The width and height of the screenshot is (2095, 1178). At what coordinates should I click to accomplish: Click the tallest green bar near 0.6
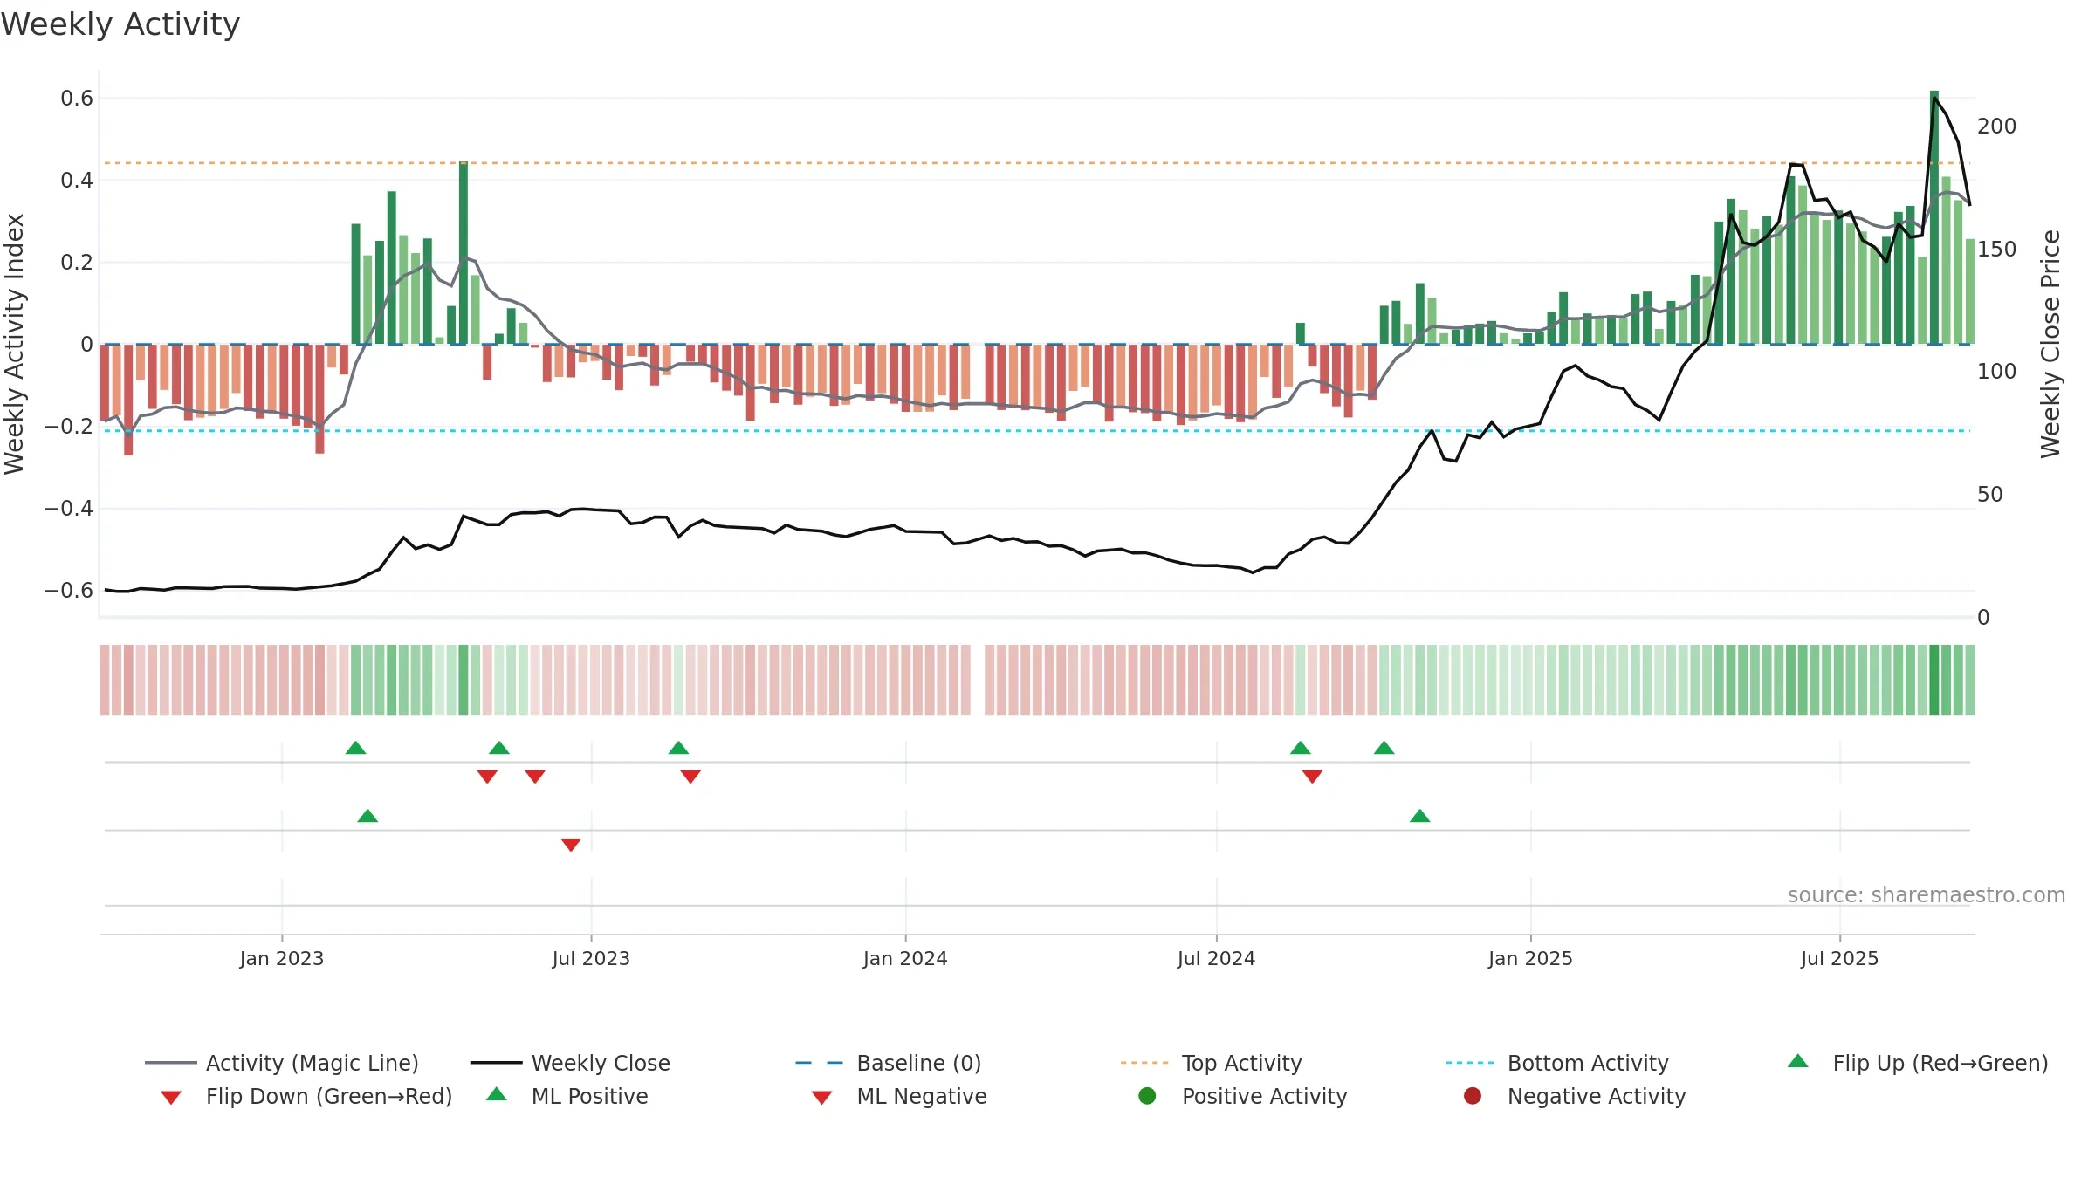pyautogui.click(x=1934, y=217)
